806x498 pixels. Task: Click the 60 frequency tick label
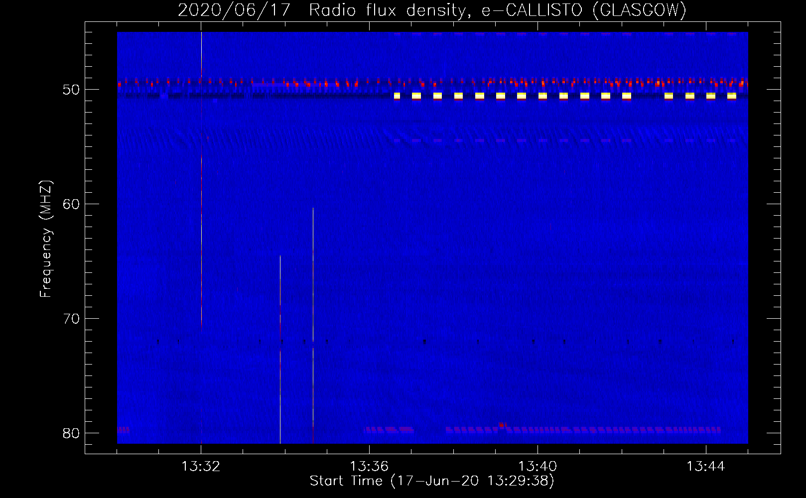pos(71,204)
